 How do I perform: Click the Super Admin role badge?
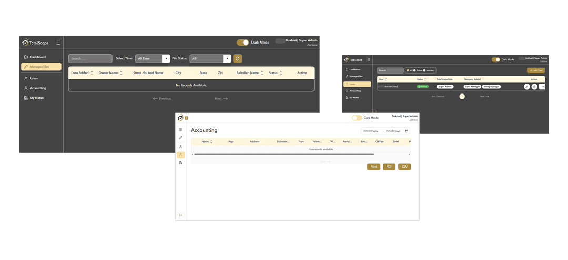click(445, 87)
